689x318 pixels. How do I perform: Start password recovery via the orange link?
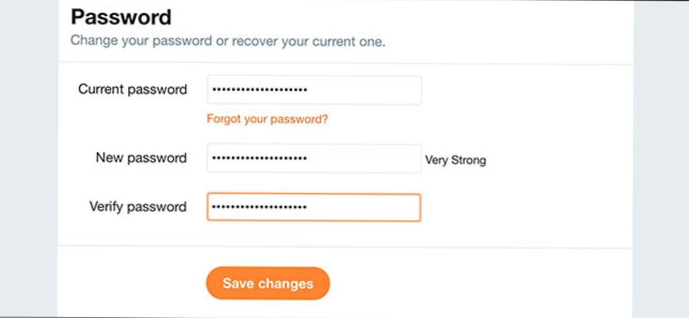tap(267, 119)
